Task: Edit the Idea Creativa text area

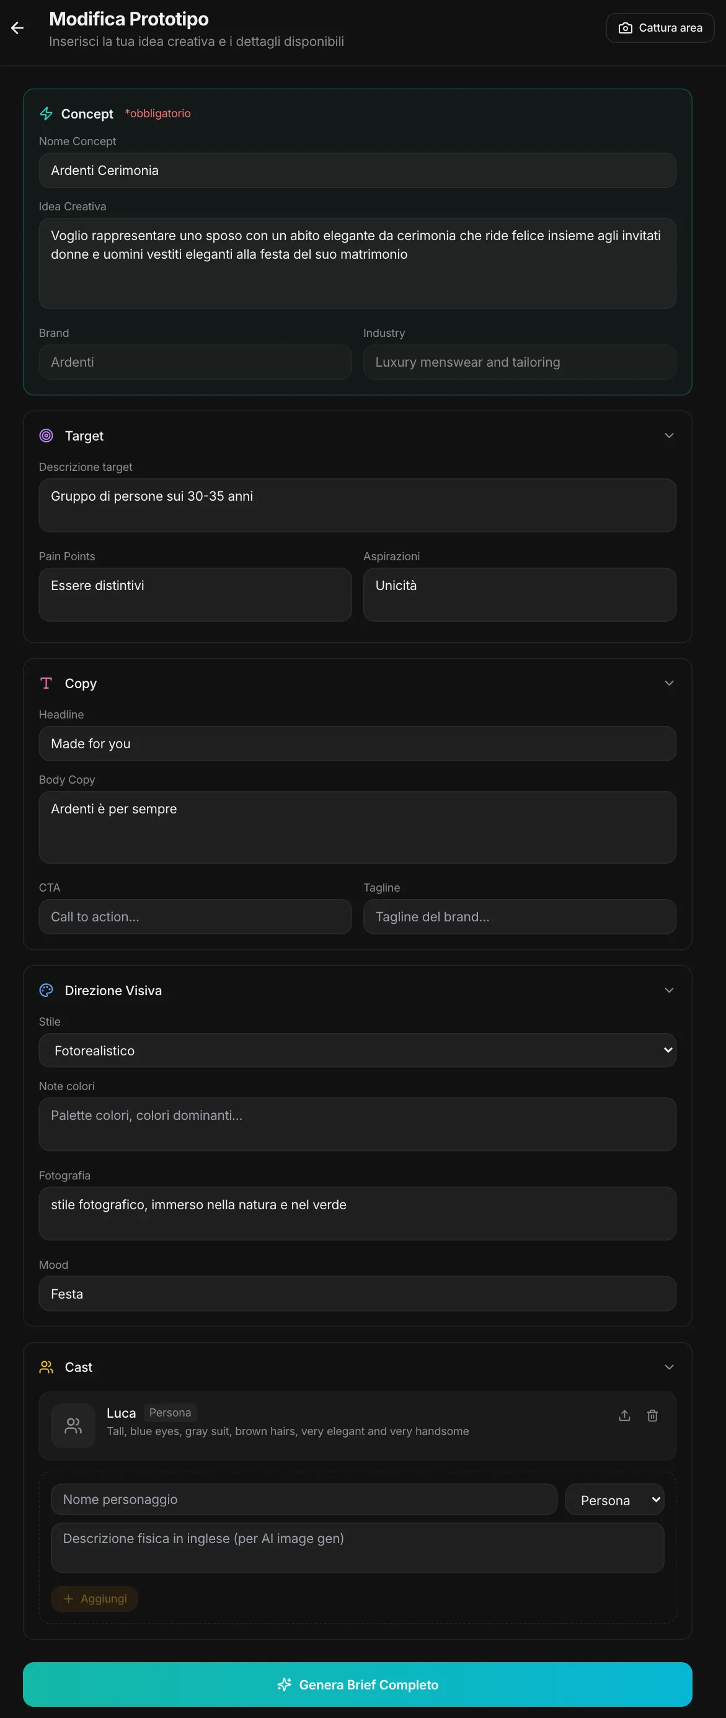Action: [357, 264]
